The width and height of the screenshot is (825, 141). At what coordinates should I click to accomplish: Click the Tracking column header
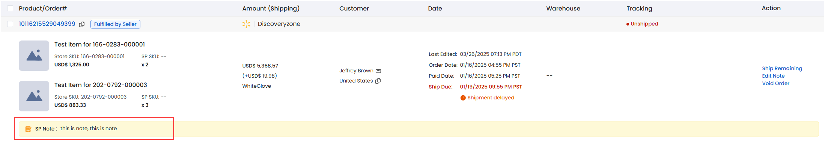pos(639,8)
